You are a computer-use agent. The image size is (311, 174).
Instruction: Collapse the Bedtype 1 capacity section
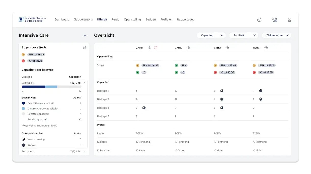[x=85, y=83]
